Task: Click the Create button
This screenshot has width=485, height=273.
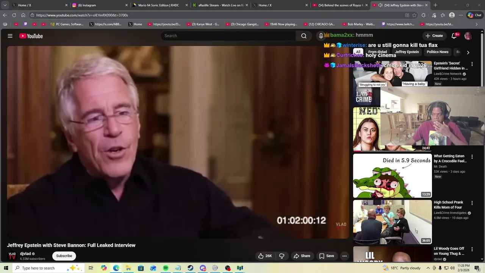Action: point(434,36)
